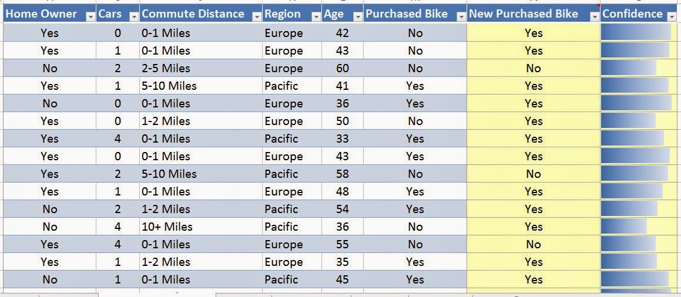Select the Confidence bar for the 10+ Miles row
The width and height of the screenshot is (681, 297).
point(624,227)
